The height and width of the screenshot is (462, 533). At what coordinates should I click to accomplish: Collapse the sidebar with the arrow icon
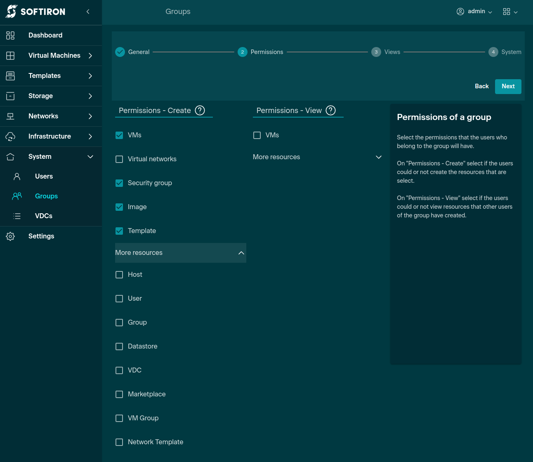click(88, 12)
